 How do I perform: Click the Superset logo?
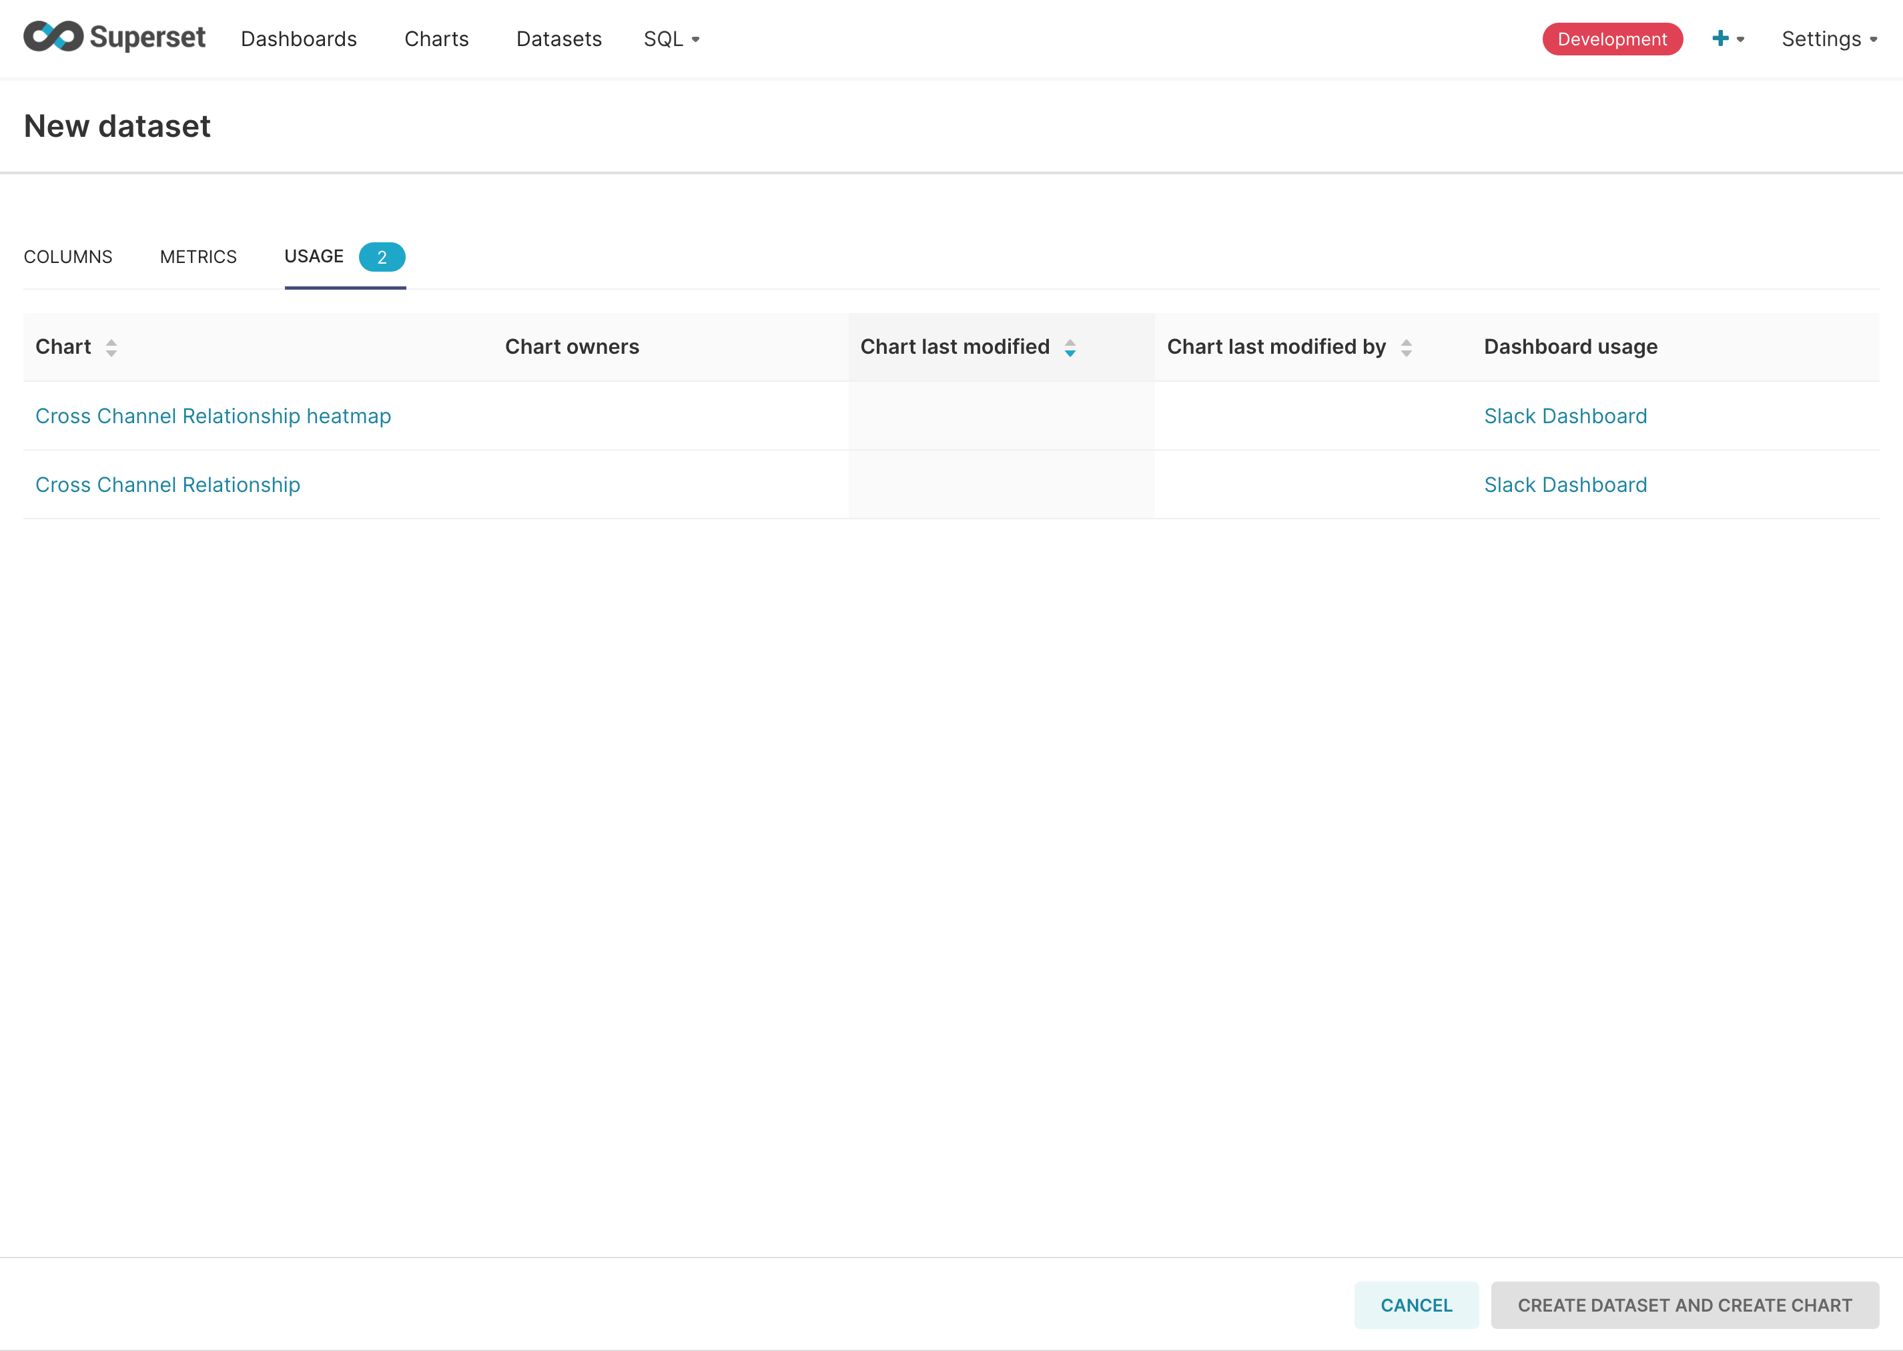[114, 37]
